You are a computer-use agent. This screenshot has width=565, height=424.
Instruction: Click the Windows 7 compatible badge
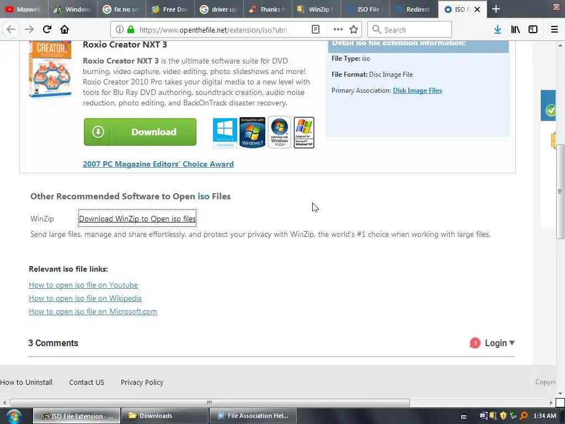tap(252, 132)
